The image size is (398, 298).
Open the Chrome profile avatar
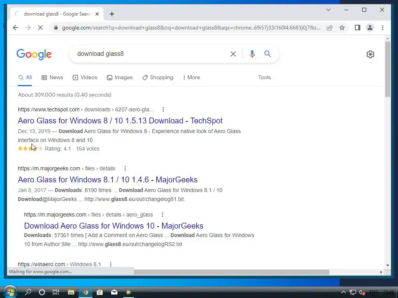pos(370,28)
